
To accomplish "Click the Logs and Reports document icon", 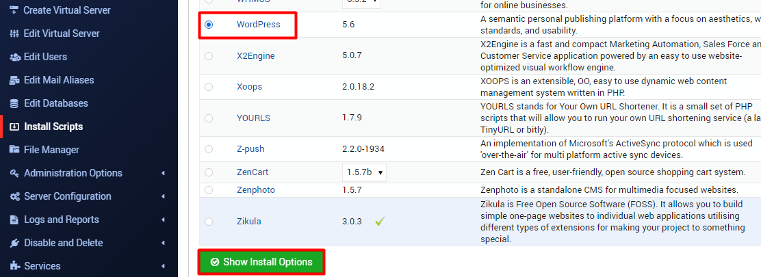I will click(x=14, y=220).
